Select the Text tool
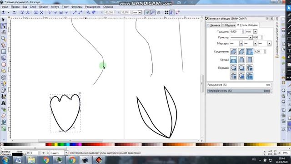This screenshot has height=164, width=291. click(x=3, y=103)
